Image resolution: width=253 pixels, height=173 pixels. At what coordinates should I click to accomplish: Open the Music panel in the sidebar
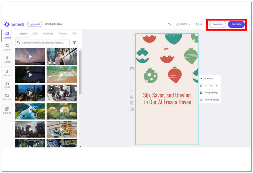[x=7, y=73]
